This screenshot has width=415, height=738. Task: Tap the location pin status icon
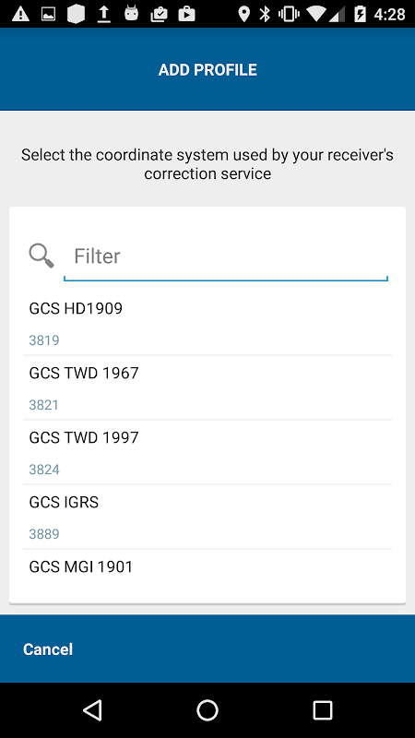pyautogui.click(x=243, y=14)
